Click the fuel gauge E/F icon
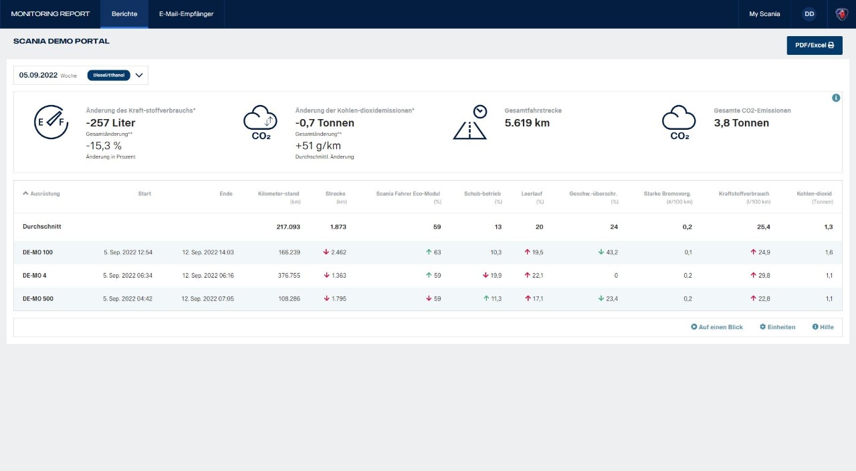The width and height of the screenshot is (856, 471). coord(51,122)
